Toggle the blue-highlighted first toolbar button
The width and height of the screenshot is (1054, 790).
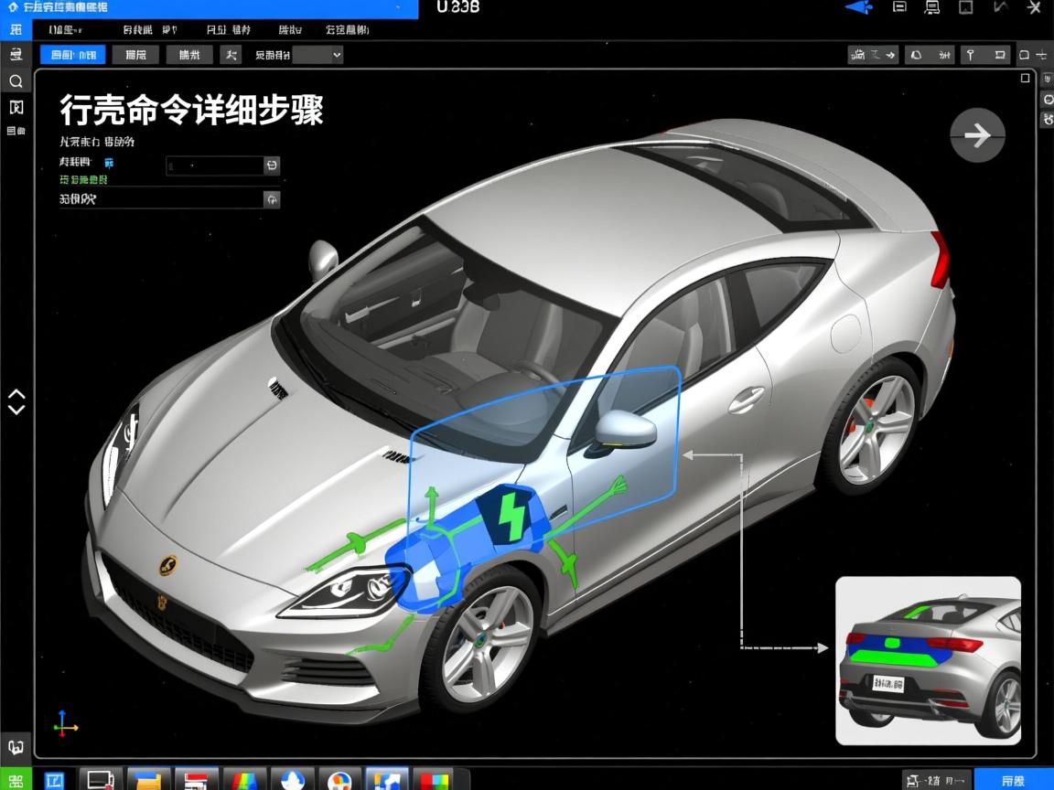click(73, 55)
